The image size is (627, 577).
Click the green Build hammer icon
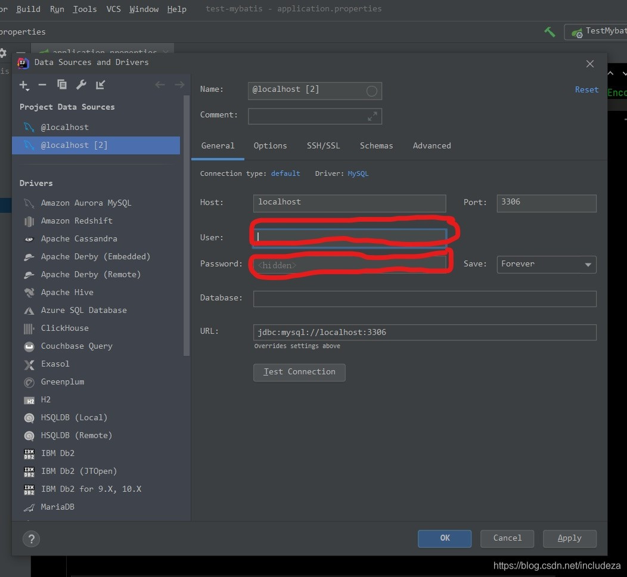click(550, 32)
